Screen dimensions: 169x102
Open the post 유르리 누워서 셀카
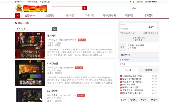click(130, 87)
